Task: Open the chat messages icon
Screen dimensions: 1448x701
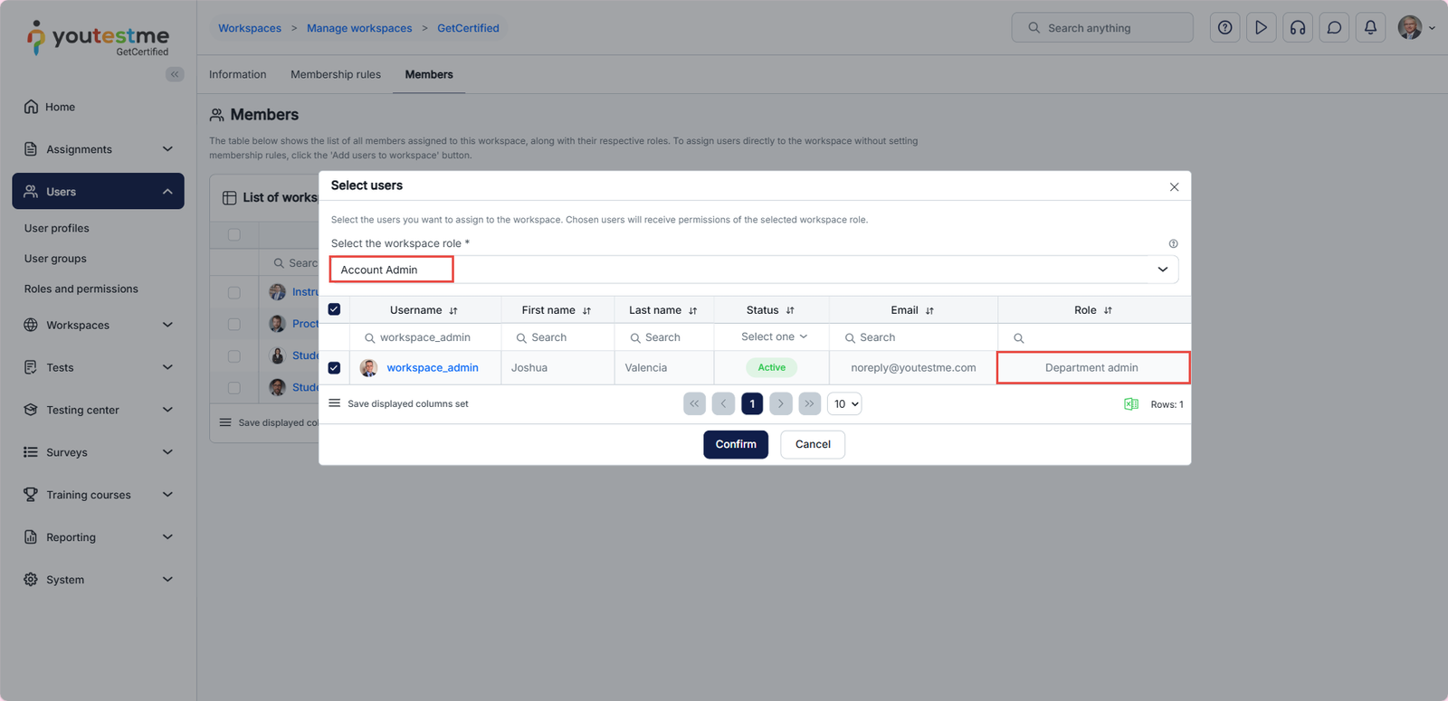Action: [1334, 28]
